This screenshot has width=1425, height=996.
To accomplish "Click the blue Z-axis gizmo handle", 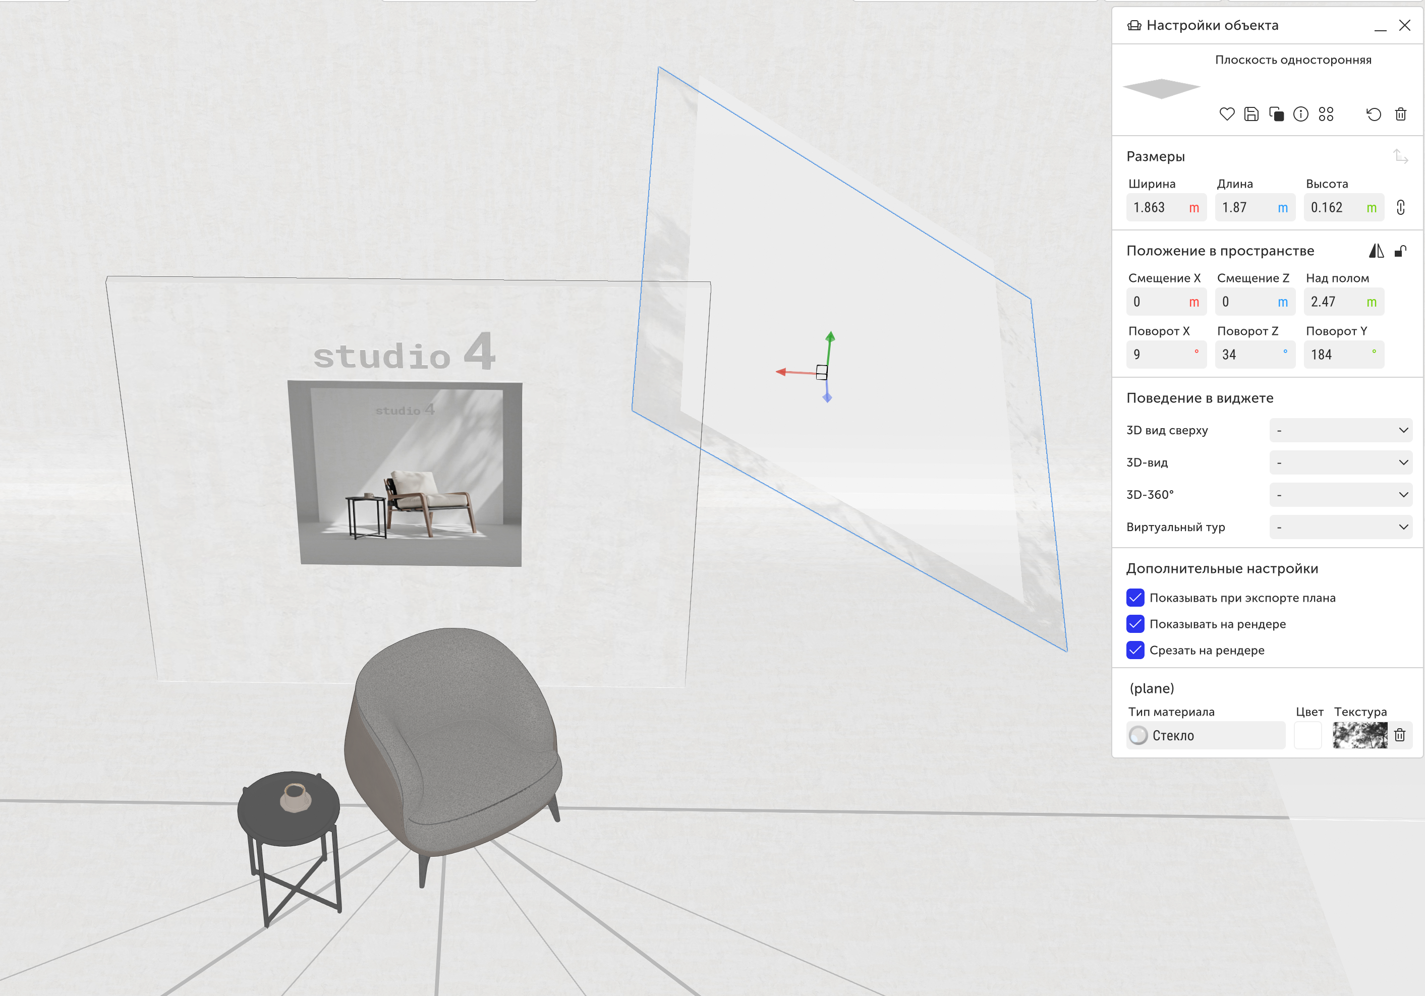I will coord(827,398).
